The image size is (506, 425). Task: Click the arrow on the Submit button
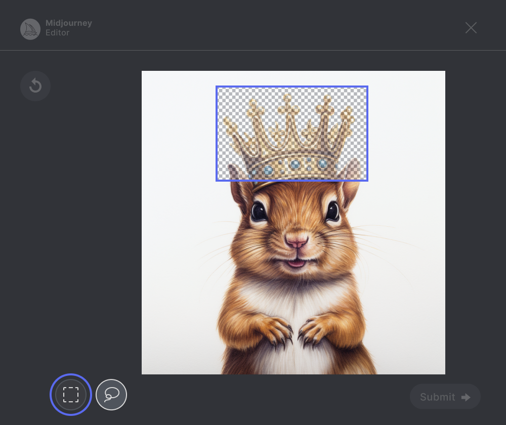466,397
